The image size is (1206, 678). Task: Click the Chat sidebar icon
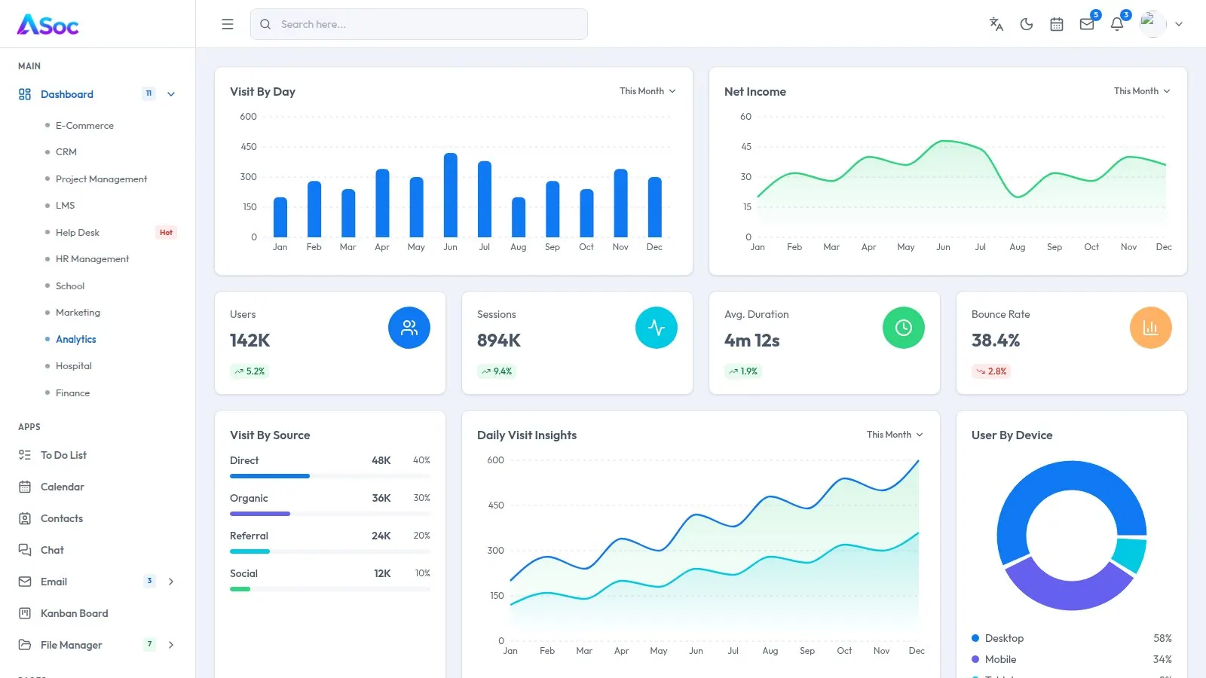25,550
